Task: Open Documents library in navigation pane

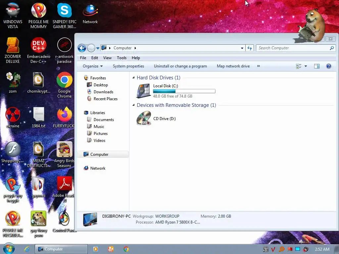Action: 101,119
